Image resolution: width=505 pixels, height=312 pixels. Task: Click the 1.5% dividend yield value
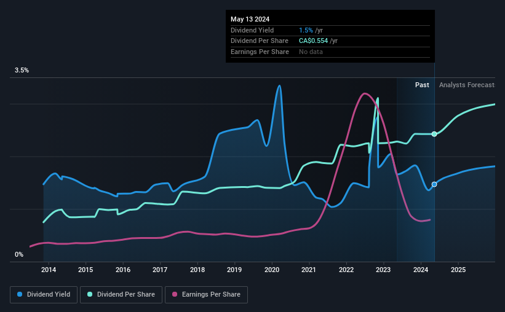(x=306, y=30)
